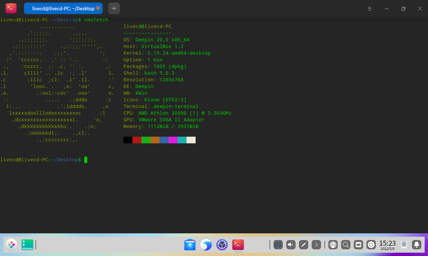Click the "GPU: VMware SVGA II Adapter" line
Image resolution: width=428 pixels, height=256 pixels.
164,120
